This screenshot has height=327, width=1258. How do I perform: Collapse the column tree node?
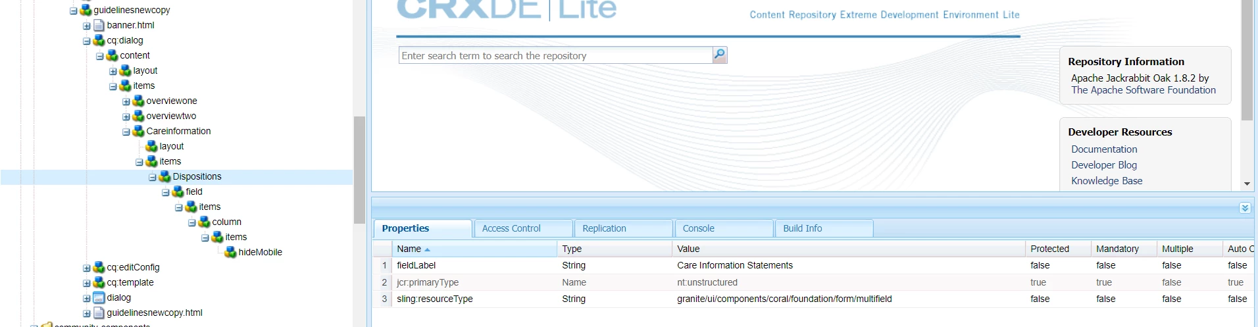[x=192, y=222]
